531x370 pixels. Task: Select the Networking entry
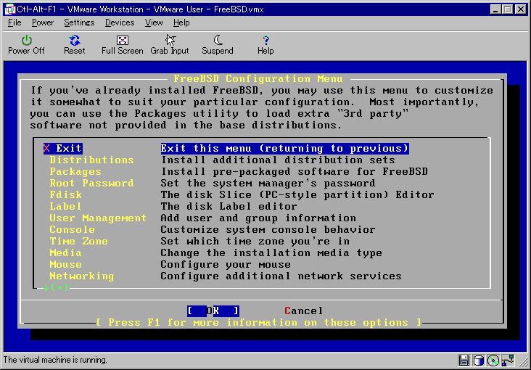(82, 276)
